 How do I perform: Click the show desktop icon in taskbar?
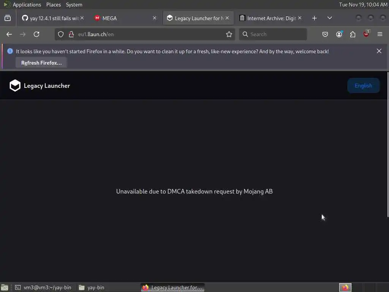pos(5,287)
